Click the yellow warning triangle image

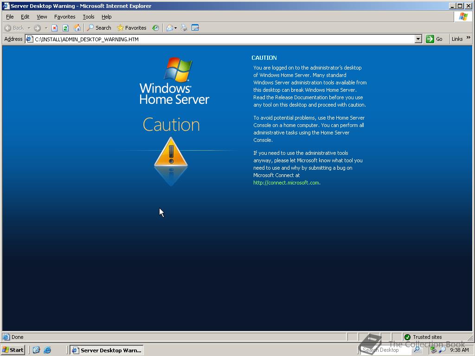tap(171, 152)
